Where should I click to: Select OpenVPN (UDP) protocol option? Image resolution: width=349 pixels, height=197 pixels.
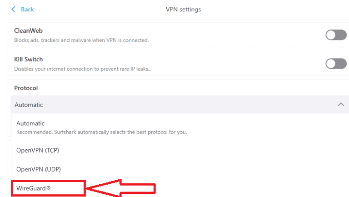coord(38,169)
